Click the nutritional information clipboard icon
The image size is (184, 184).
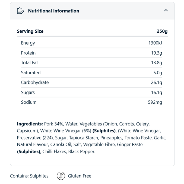[x=20, y=11]
